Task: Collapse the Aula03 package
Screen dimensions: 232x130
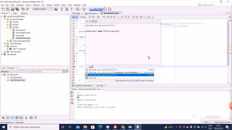Action: (x=8, y=27)
